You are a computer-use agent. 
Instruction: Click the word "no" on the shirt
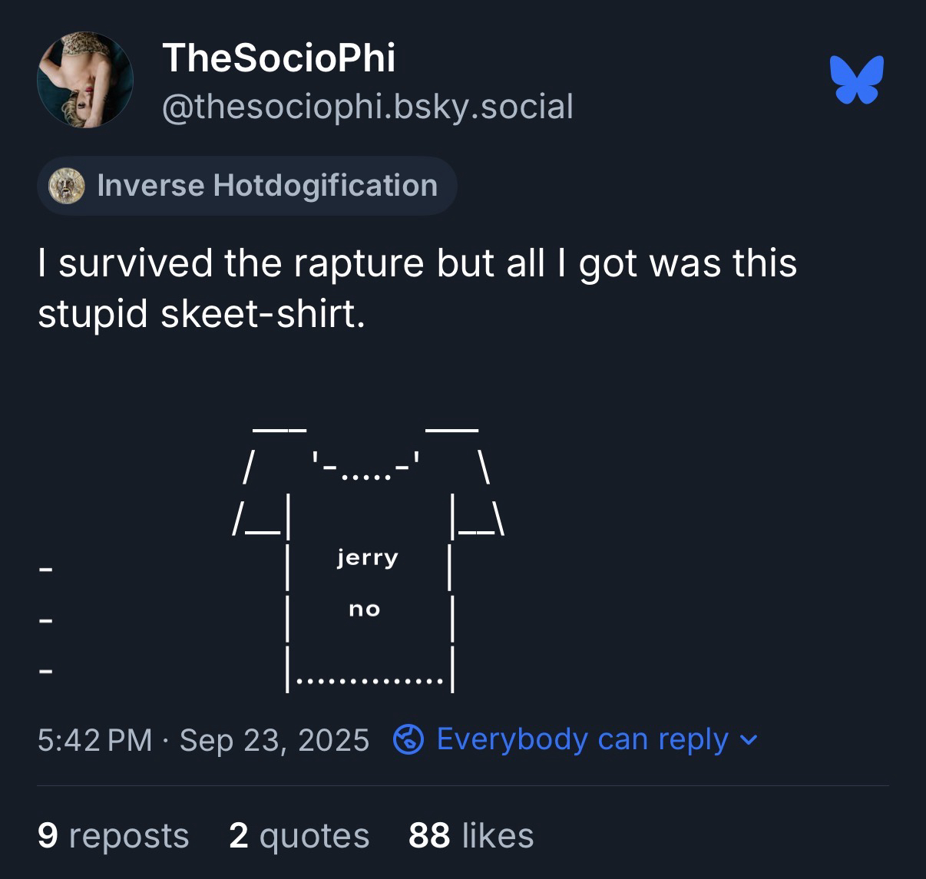click(365, 610)
